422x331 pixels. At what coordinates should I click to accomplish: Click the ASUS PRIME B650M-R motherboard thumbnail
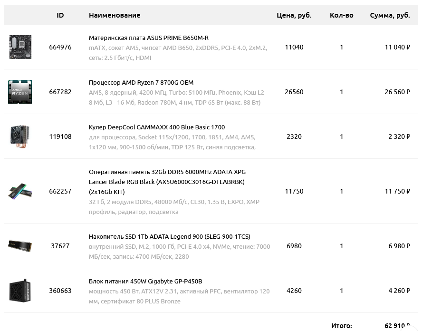(20, 47)
